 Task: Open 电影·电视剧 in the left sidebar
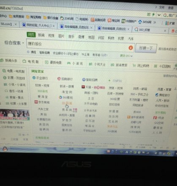tap(14, 71)
